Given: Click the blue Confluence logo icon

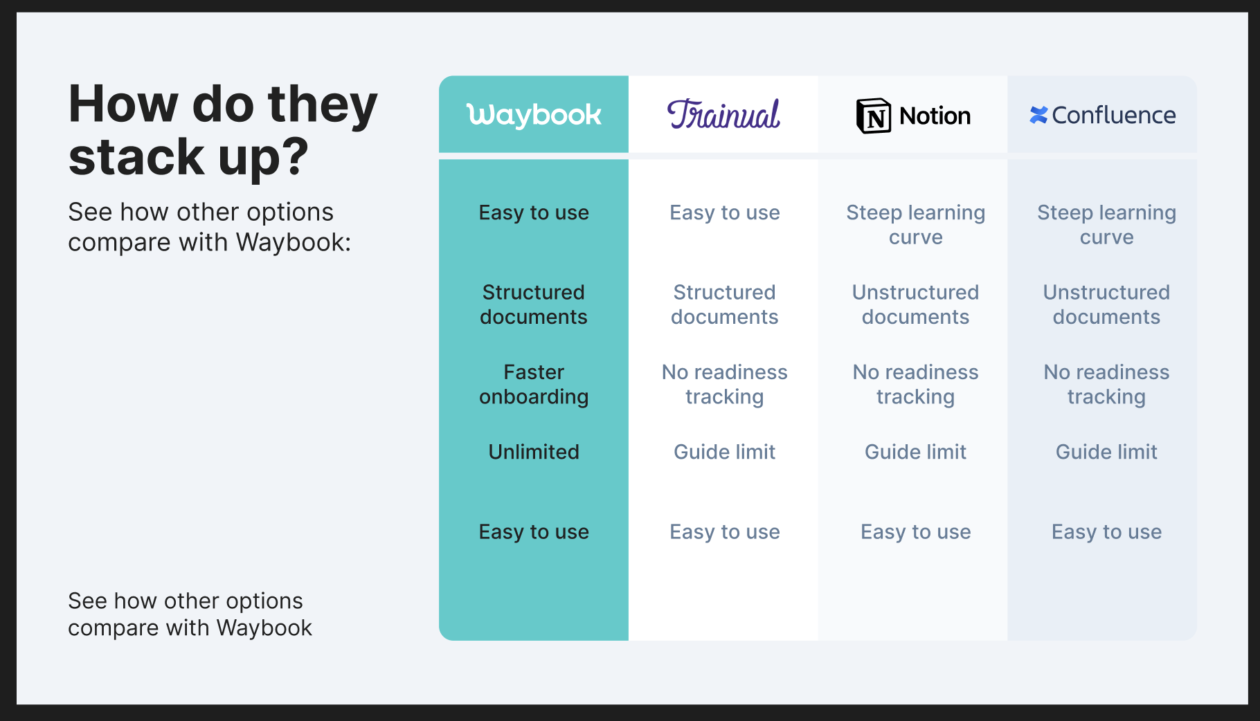Looking at the screenshot, I should (1038, 115).
